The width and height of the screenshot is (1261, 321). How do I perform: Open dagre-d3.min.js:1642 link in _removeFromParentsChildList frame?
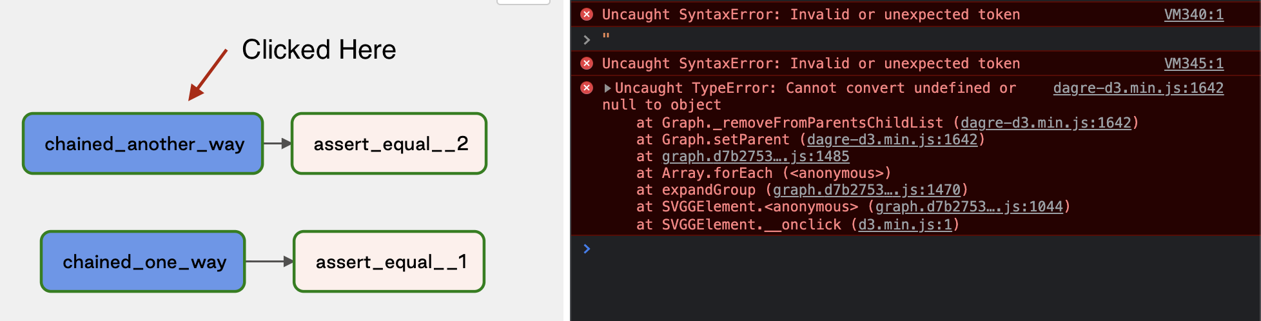(x=1046, y=122)
